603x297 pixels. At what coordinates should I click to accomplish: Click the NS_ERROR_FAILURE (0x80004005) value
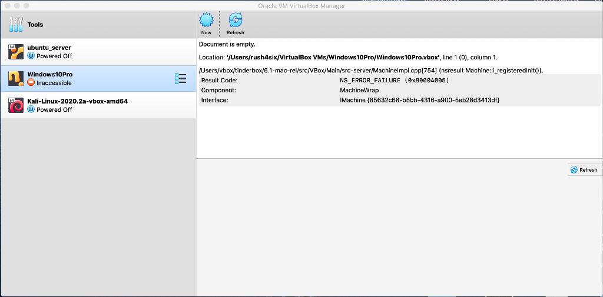point(395,81)
